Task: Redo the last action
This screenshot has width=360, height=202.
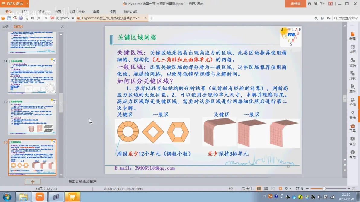Action: (x=38, y=18)
